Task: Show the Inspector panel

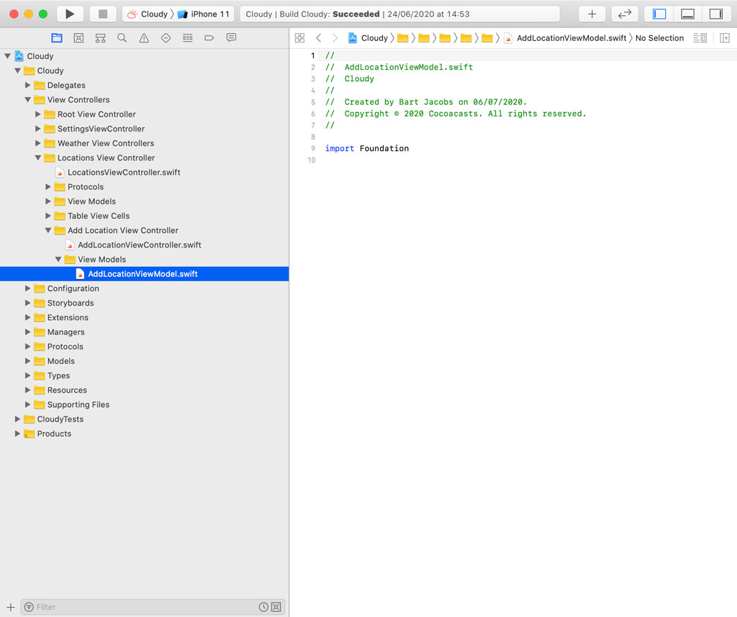Action: click(x=717, y=14)
